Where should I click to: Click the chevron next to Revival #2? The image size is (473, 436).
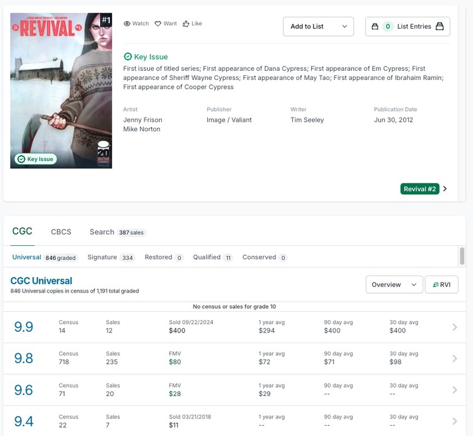point(445,188)
